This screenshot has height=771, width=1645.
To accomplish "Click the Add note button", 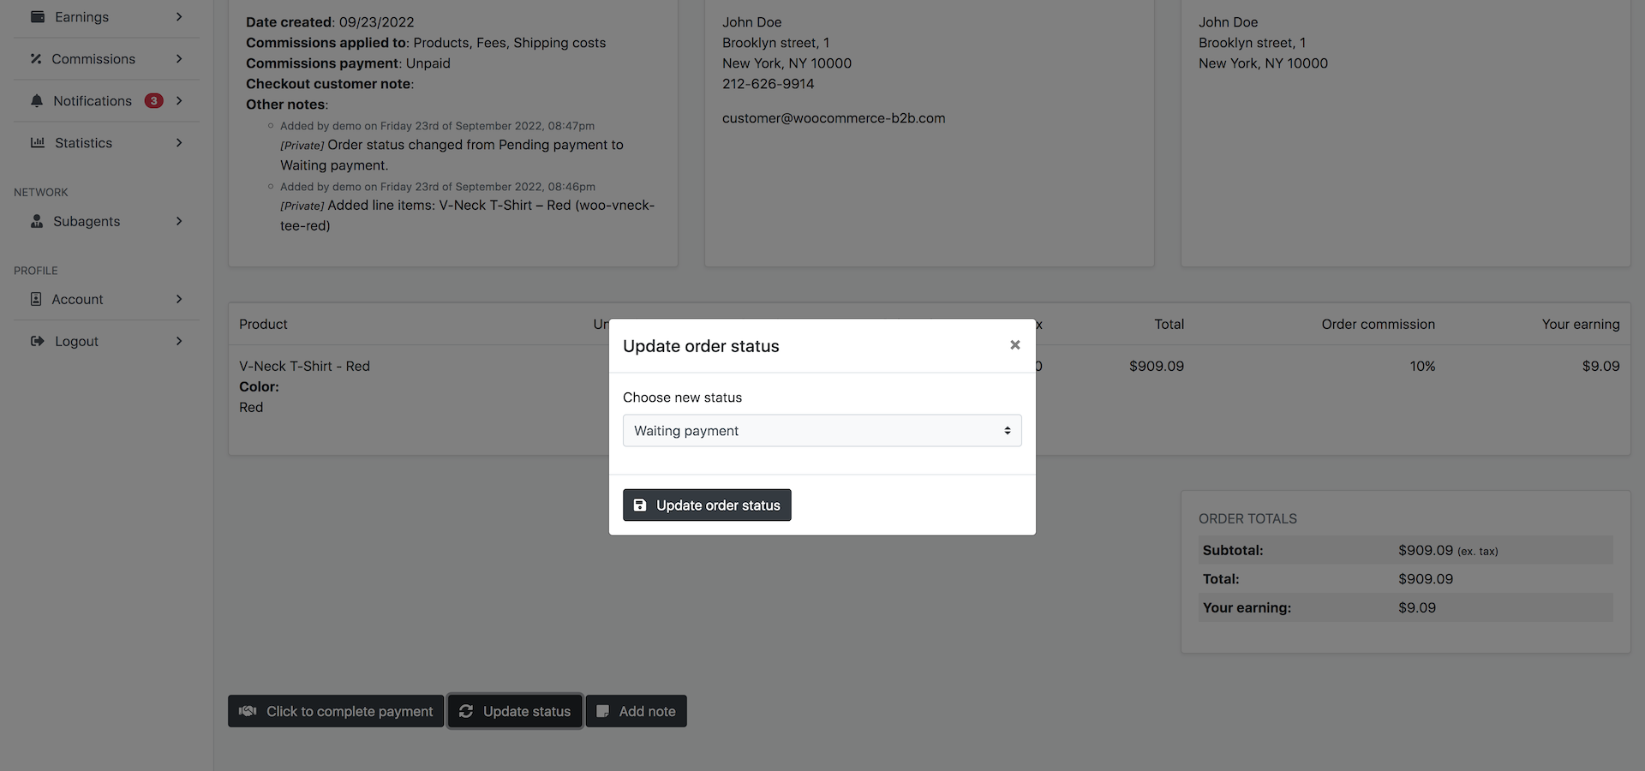I will 636,711.
